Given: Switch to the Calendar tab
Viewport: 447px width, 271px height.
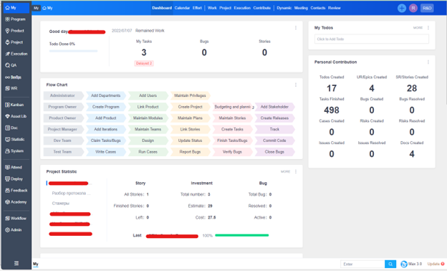Looking at the screenshot, I should (x=182, y=8).
